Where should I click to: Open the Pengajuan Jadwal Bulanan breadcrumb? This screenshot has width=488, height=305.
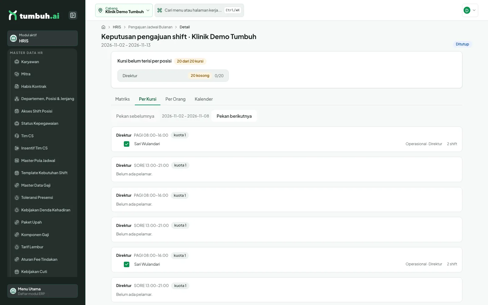[150, 27]
